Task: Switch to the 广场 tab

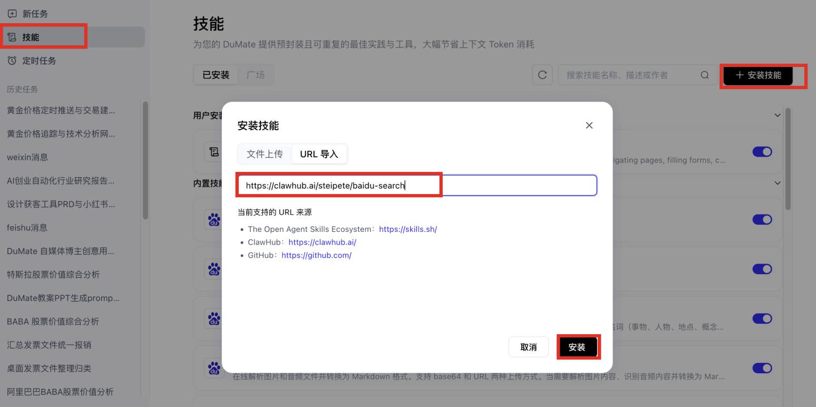Action: pos(256,74)
